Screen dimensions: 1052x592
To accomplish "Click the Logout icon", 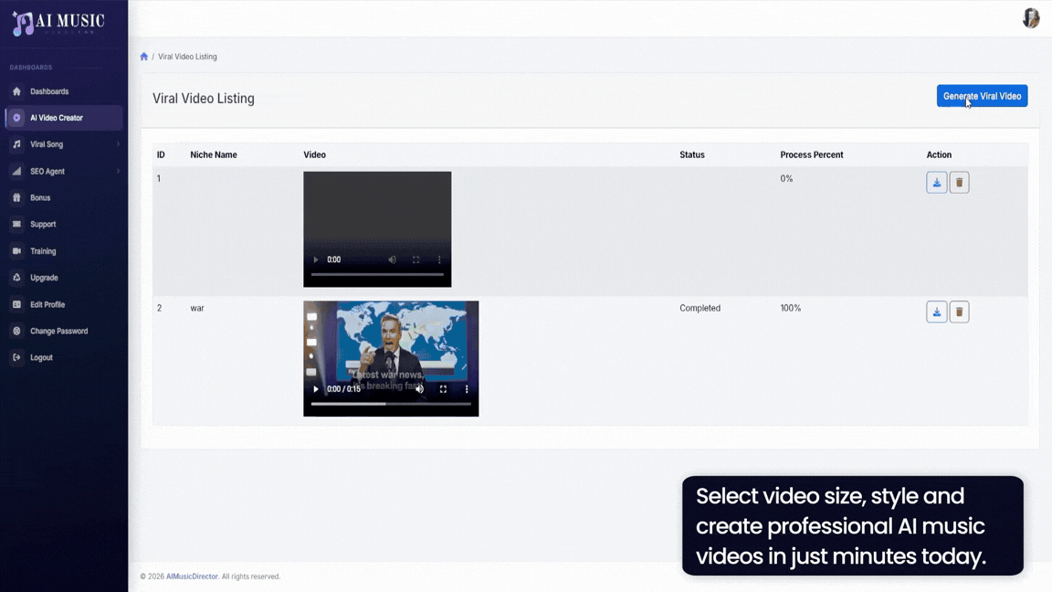I will pos(16,357).
